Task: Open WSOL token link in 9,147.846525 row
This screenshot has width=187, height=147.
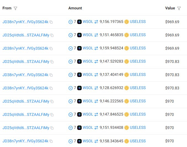Action: coord(88,114)
